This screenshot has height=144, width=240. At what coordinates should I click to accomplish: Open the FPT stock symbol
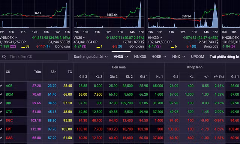click(9, 129)
